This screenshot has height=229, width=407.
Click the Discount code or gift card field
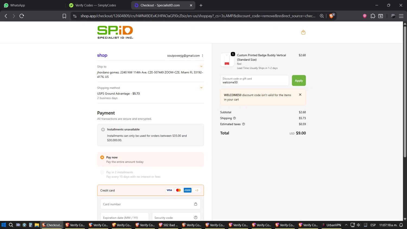coord(255,81)
